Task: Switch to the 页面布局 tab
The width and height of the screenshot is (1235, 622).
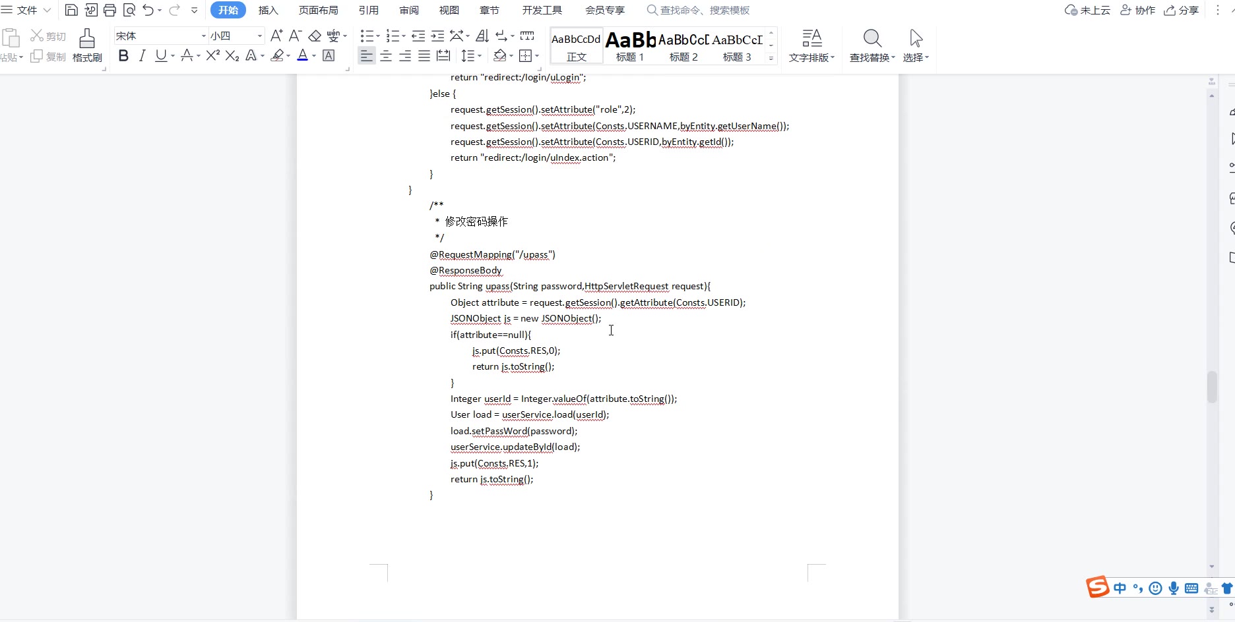Action: [318, 10]
